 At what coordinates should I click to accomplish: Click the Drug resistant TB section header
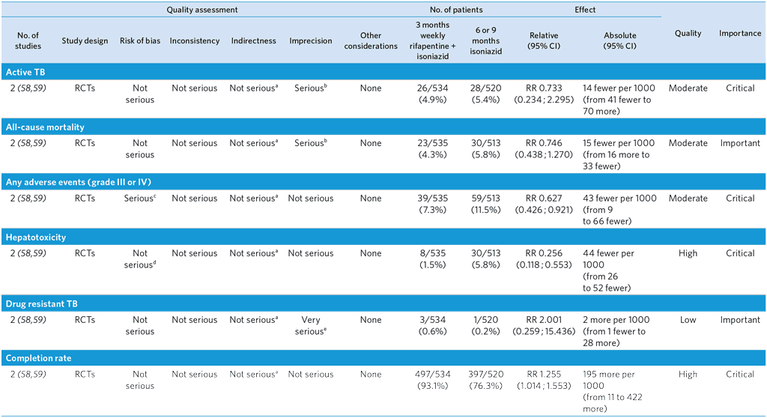click(x=41, y=303)
